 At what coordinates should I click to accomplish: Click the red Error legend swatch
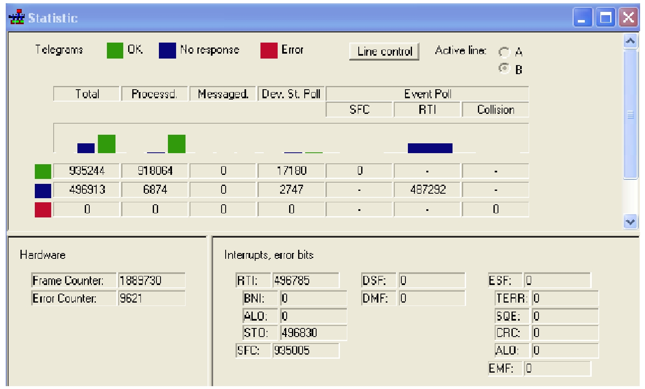tap(269, 51)
